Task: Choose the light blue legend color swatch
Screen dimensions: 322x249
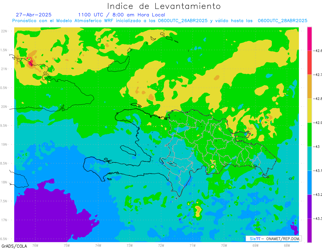Action: 309,182
